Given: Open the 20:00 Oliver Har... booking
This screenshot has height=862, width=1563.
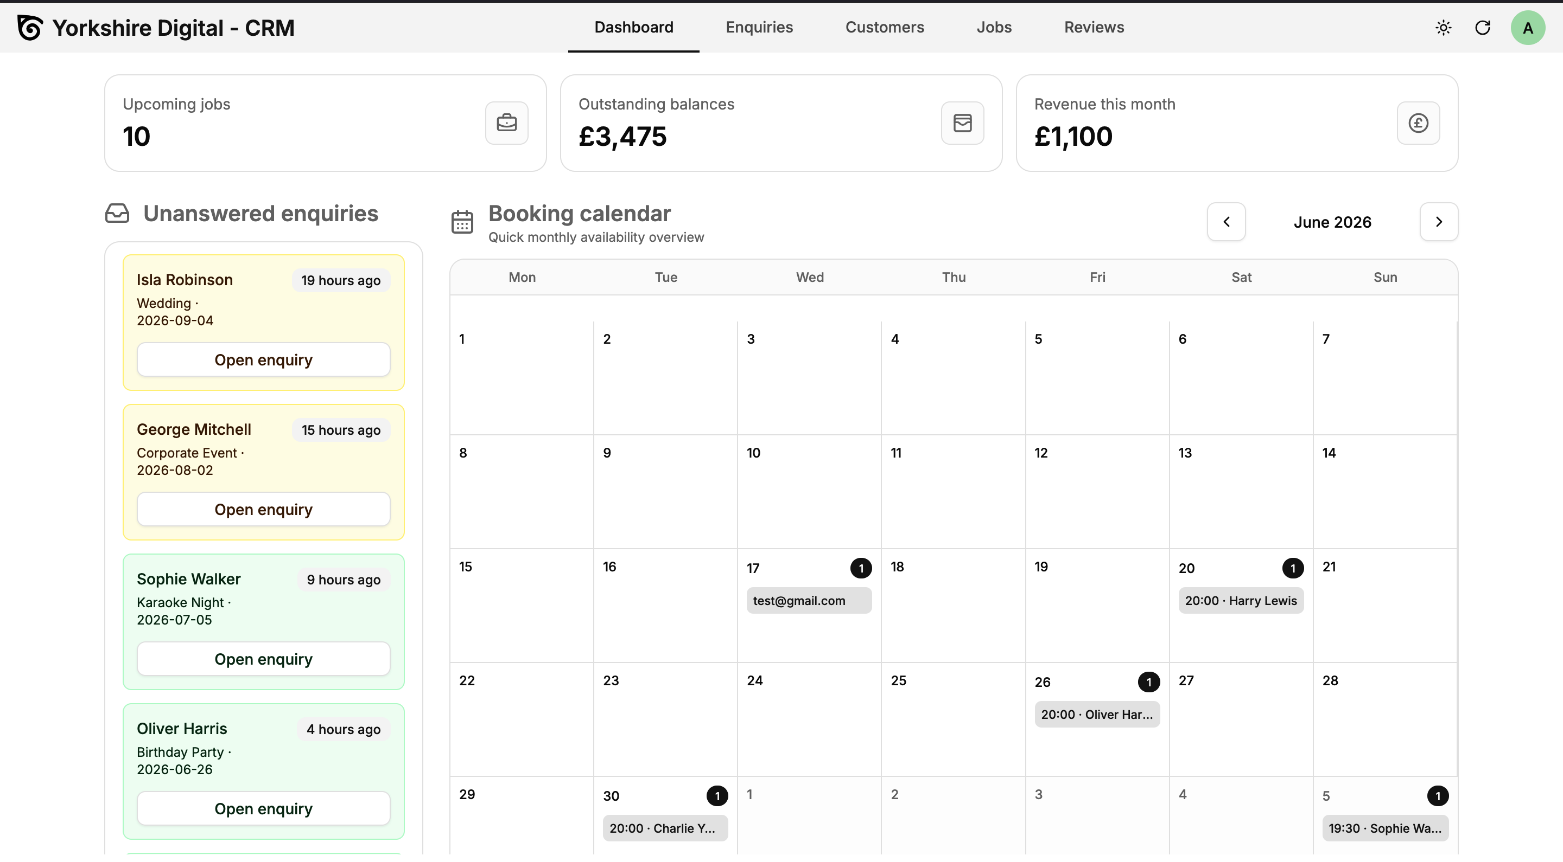Looking at the screenshot, I should (1097, 715).
